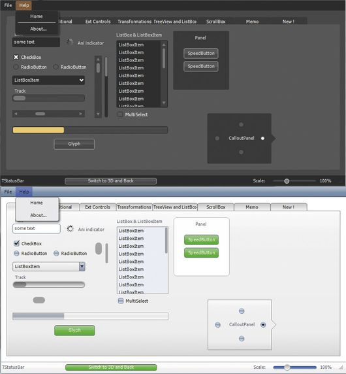This screenshot has height=374, width=346.
Task: Click right arrow of dark horizontal scrollbar
Action: (x=81, y=114)
